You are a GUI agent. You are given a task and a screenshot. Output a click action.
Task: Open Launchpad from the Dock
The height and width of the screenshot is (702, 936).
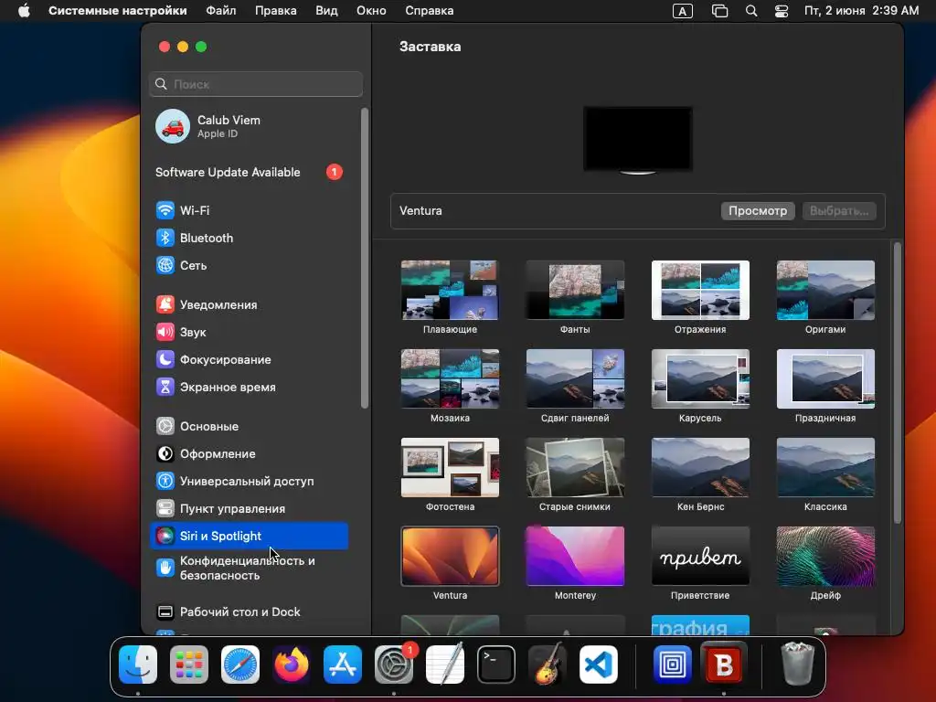click(189, 665)
